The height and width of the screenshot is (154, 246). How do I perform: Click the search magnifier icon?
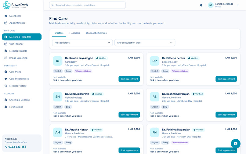53,5
